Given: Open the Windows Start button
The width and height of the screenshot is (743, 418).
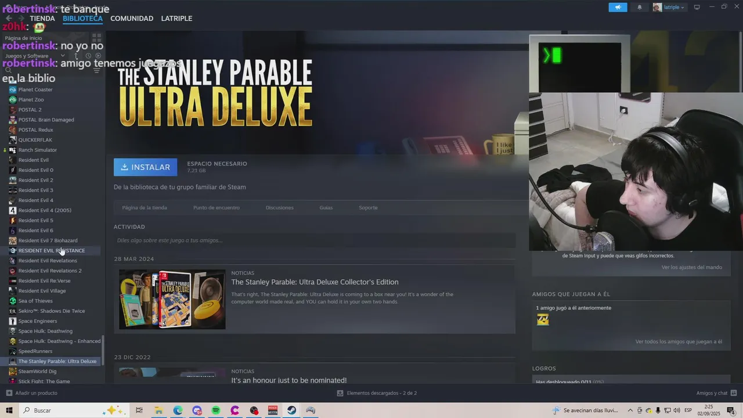Looking at the screenshot, I should coord(9,410).
